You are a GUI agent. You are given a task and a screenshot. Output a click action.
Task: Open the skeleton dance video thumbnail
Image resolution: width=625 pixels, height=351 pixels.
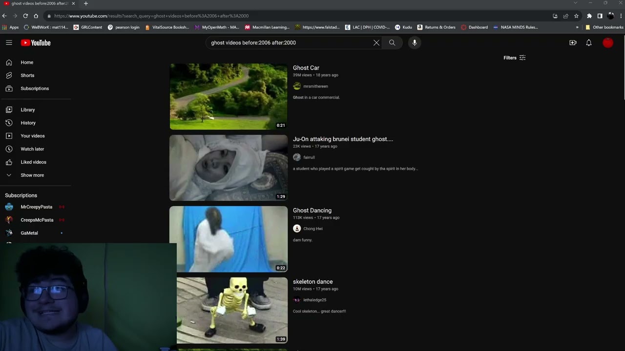click(232, 310)
